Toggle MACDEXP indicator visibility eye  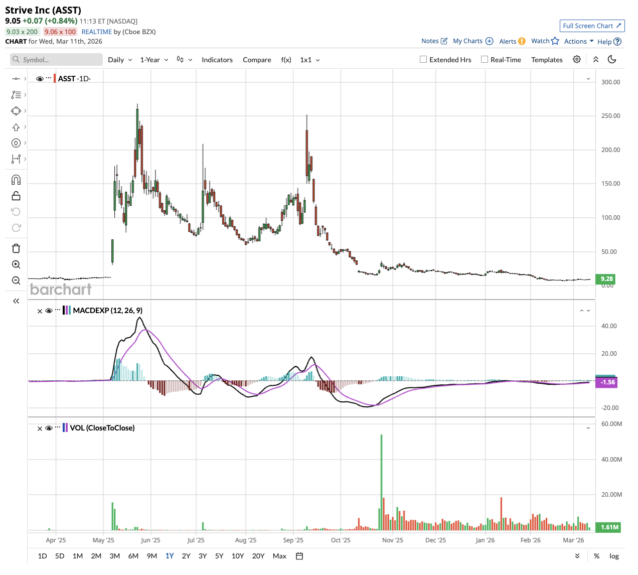pyautogui.click(x=49, y=311)
